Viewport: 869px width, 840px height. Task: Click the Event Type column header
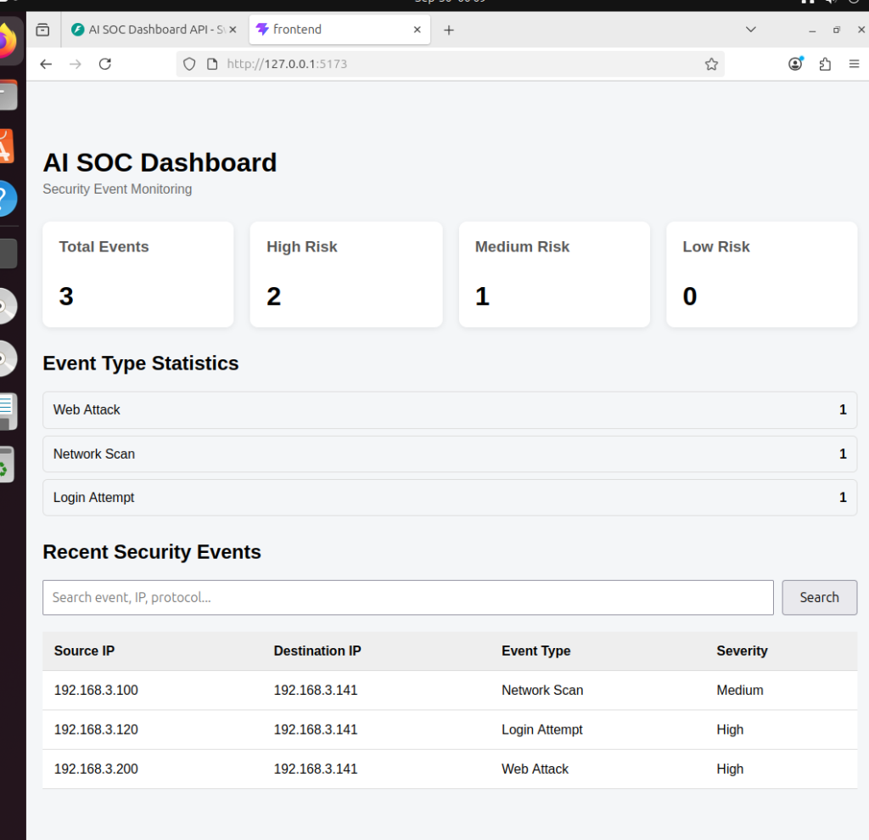pyautogui.click(x=536, y=651)
